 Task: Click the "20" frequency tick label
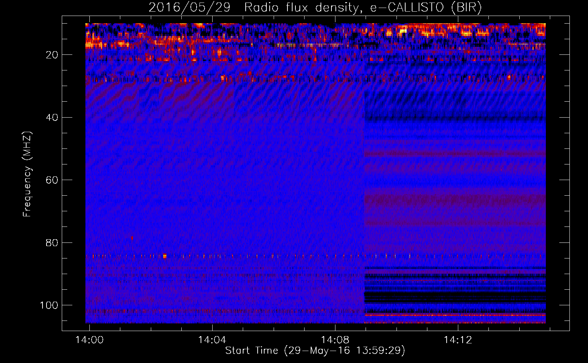52,55
